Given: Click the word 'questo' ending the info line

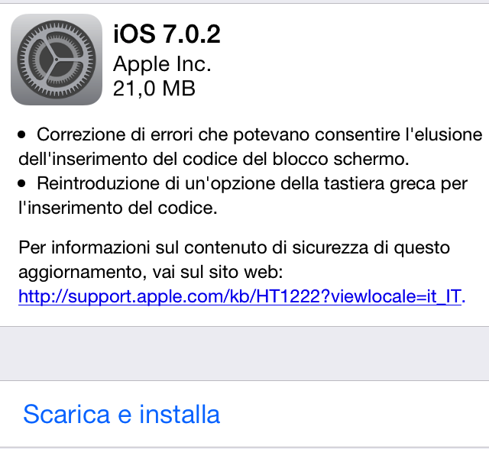Looking at the screenshot, I should point(422,249).
